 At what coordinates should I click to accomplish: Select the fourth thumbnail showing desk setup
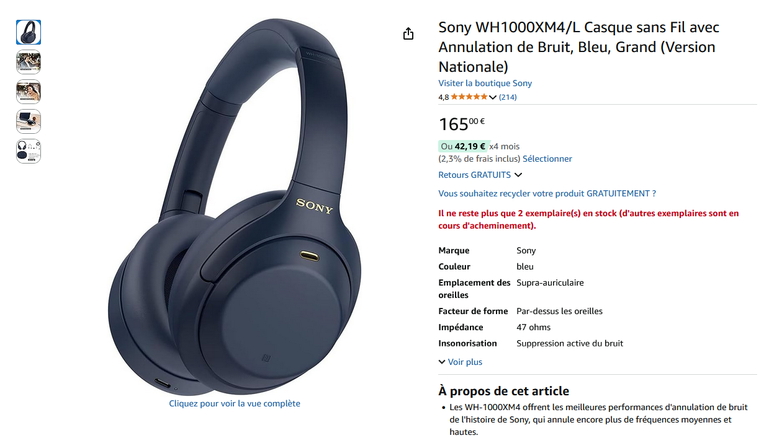pos(29,121)
